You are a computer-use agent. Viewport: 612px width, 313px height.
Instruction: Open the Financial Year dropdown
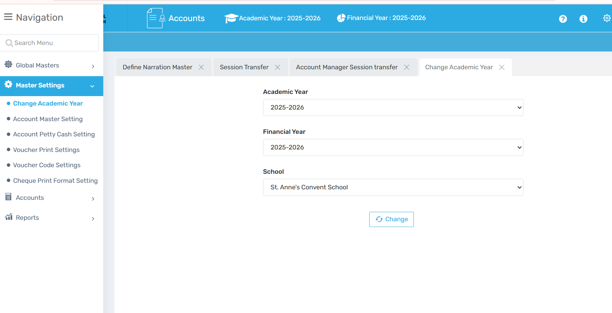[x=393, y=147]
